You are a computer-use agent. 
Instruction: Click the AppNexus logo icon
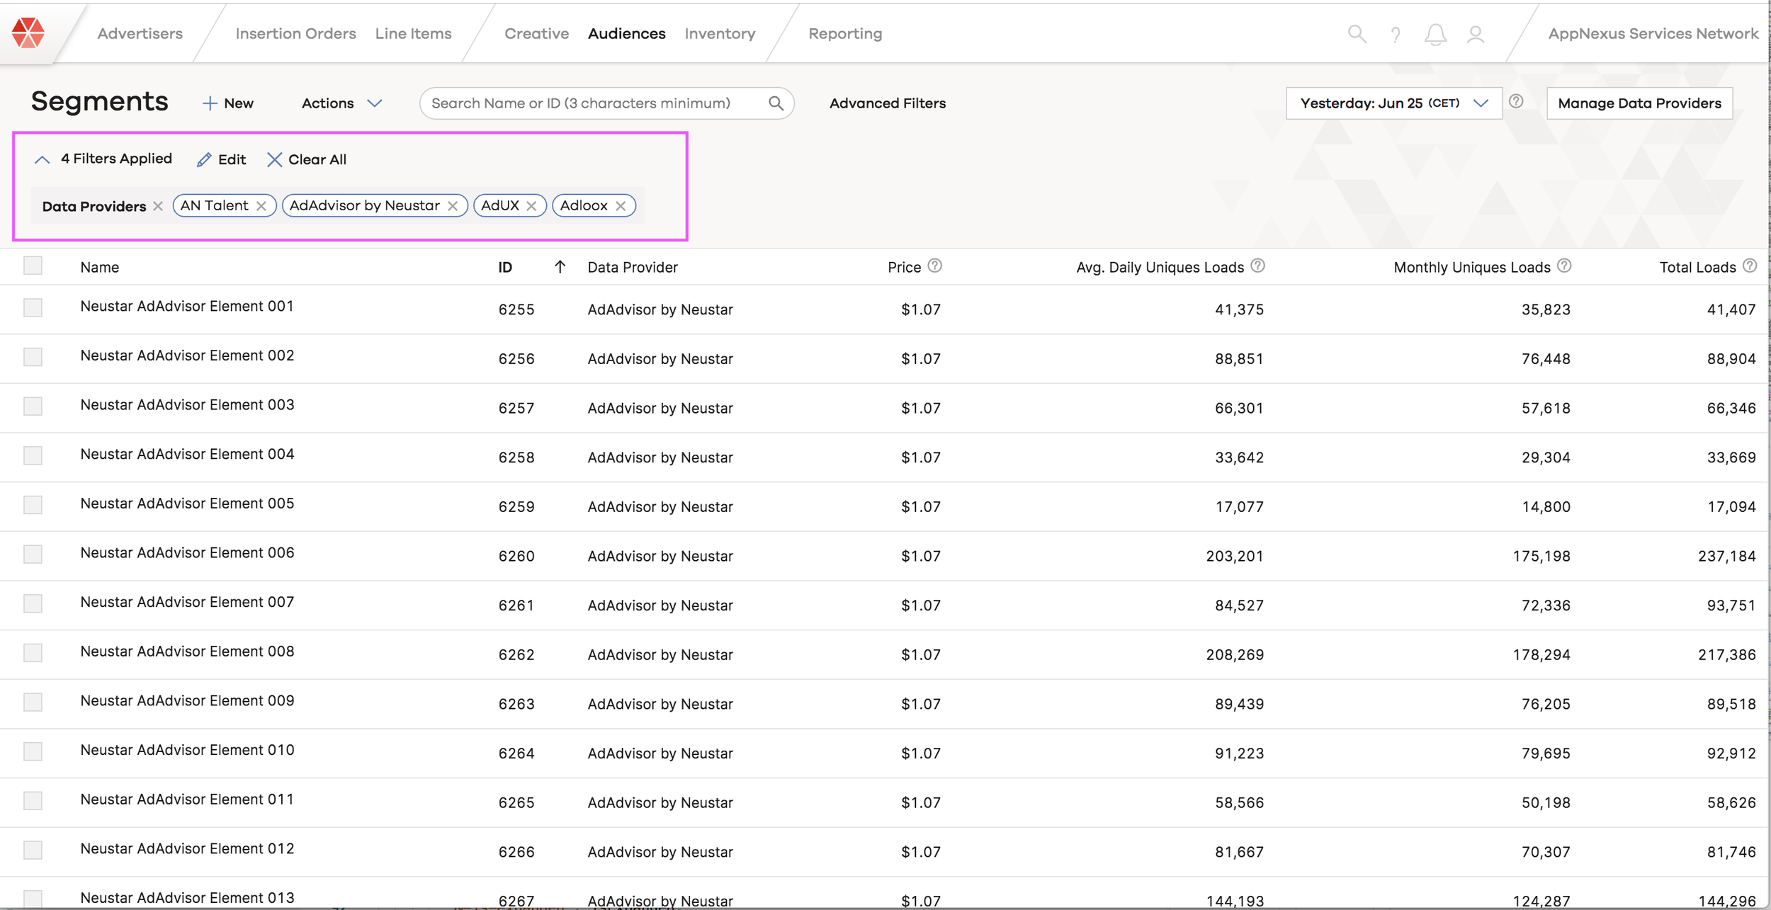tap(28, 33)
